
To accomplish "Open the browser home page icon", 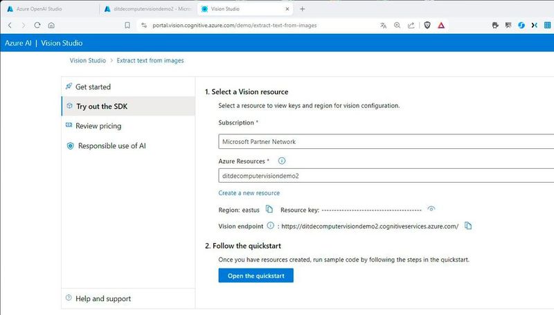I will tap(51, 25).
